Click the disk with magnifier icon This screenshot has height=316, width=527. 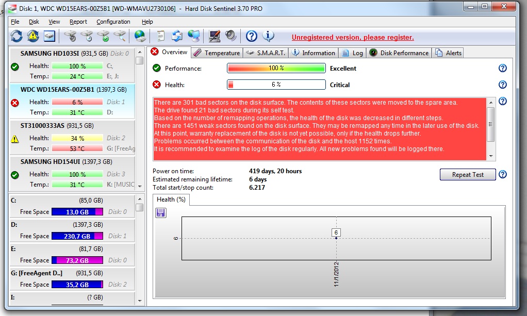pyautogui.click(x=120, y=36)
